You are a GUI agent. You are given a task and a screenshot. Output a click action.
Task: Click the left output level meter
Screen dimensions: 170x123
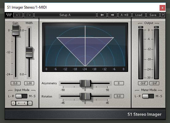tap(141, 54)
